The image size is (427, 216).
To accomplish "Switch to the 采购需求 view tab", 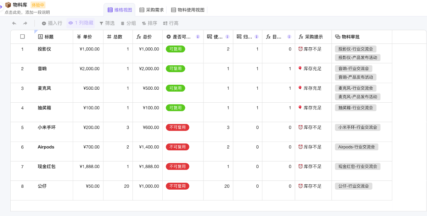I will pyautogui.click(x=152, y=10).
